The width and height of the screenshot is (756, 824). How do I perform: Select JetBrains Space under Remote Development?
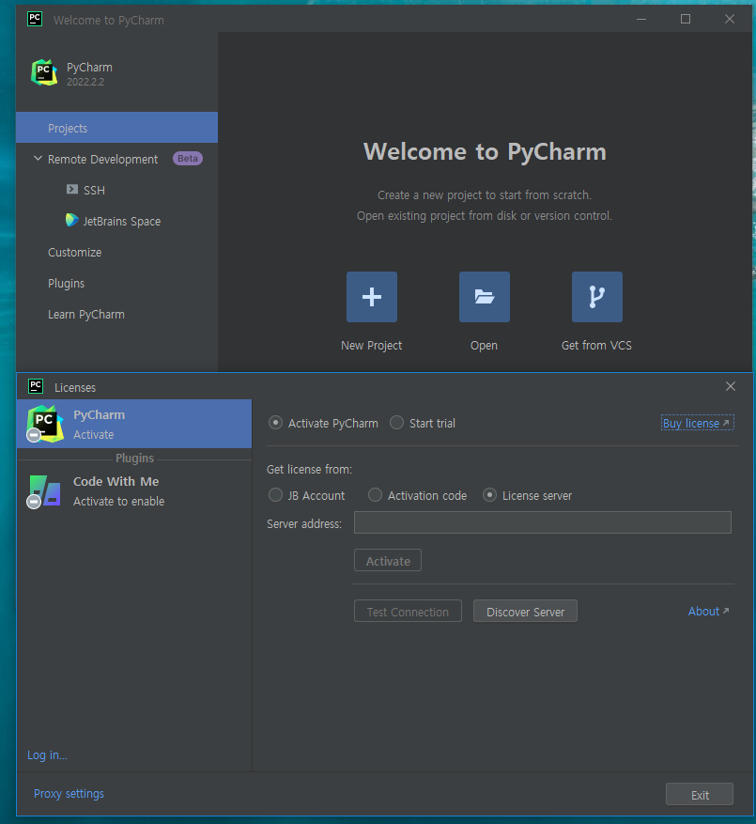[x=122, y=221]
